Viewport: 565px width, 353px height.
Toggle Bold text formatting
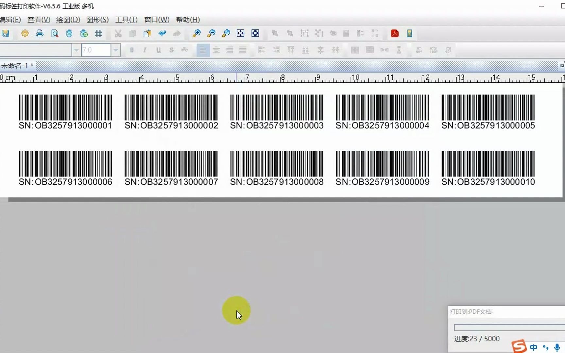(132, 50)
